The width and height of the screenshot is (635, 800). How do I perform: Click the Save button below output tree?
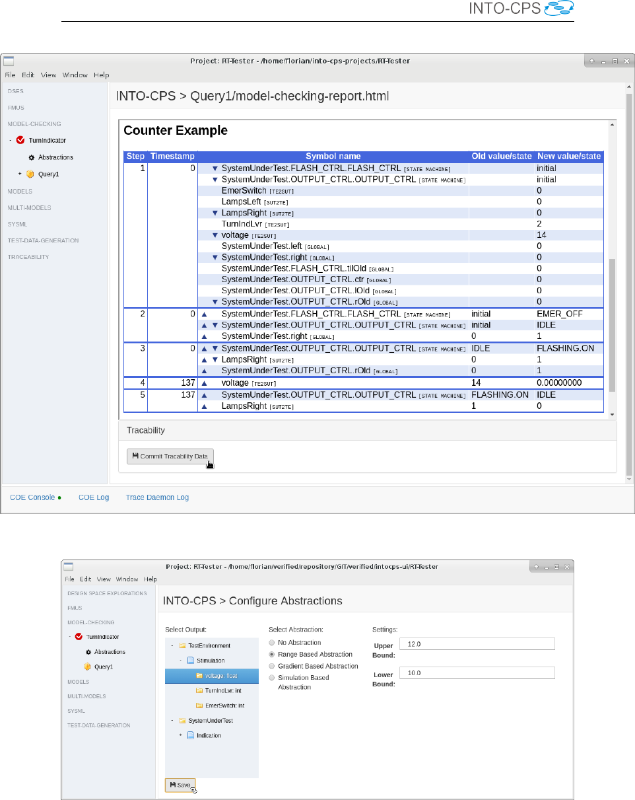pos(180,785)
